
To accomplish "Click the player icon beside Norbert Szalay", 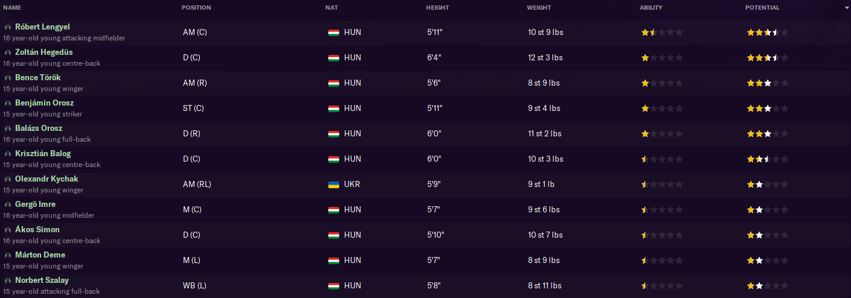I will tap(7, 281).
